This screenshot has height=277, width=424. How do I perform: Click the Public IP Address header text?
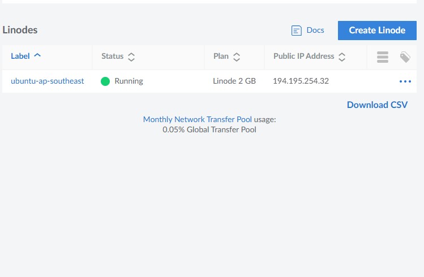pyautogui.click(x=304, y=57)
